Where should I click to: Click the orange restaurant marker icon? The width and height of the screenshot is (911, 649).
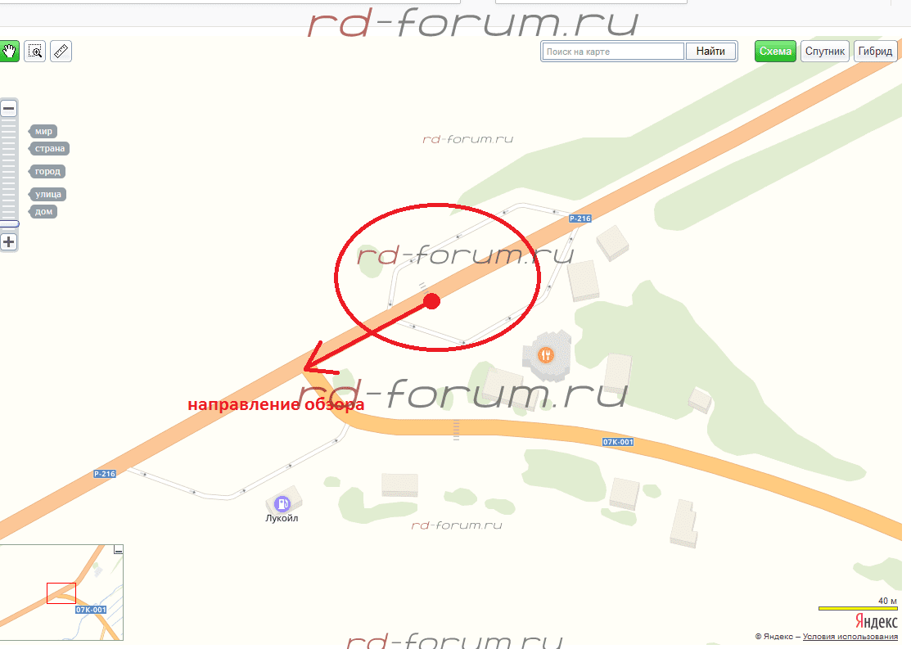coord(545,354)
